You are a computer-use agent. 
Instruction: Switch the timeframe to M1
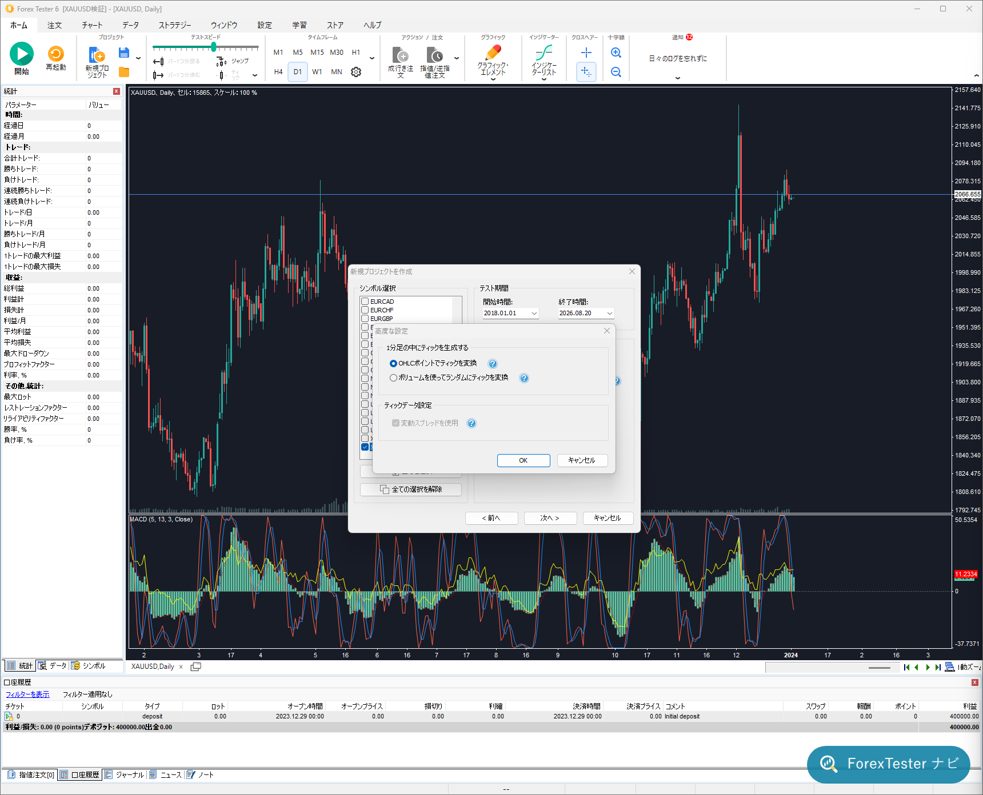[x=278, y=53]
